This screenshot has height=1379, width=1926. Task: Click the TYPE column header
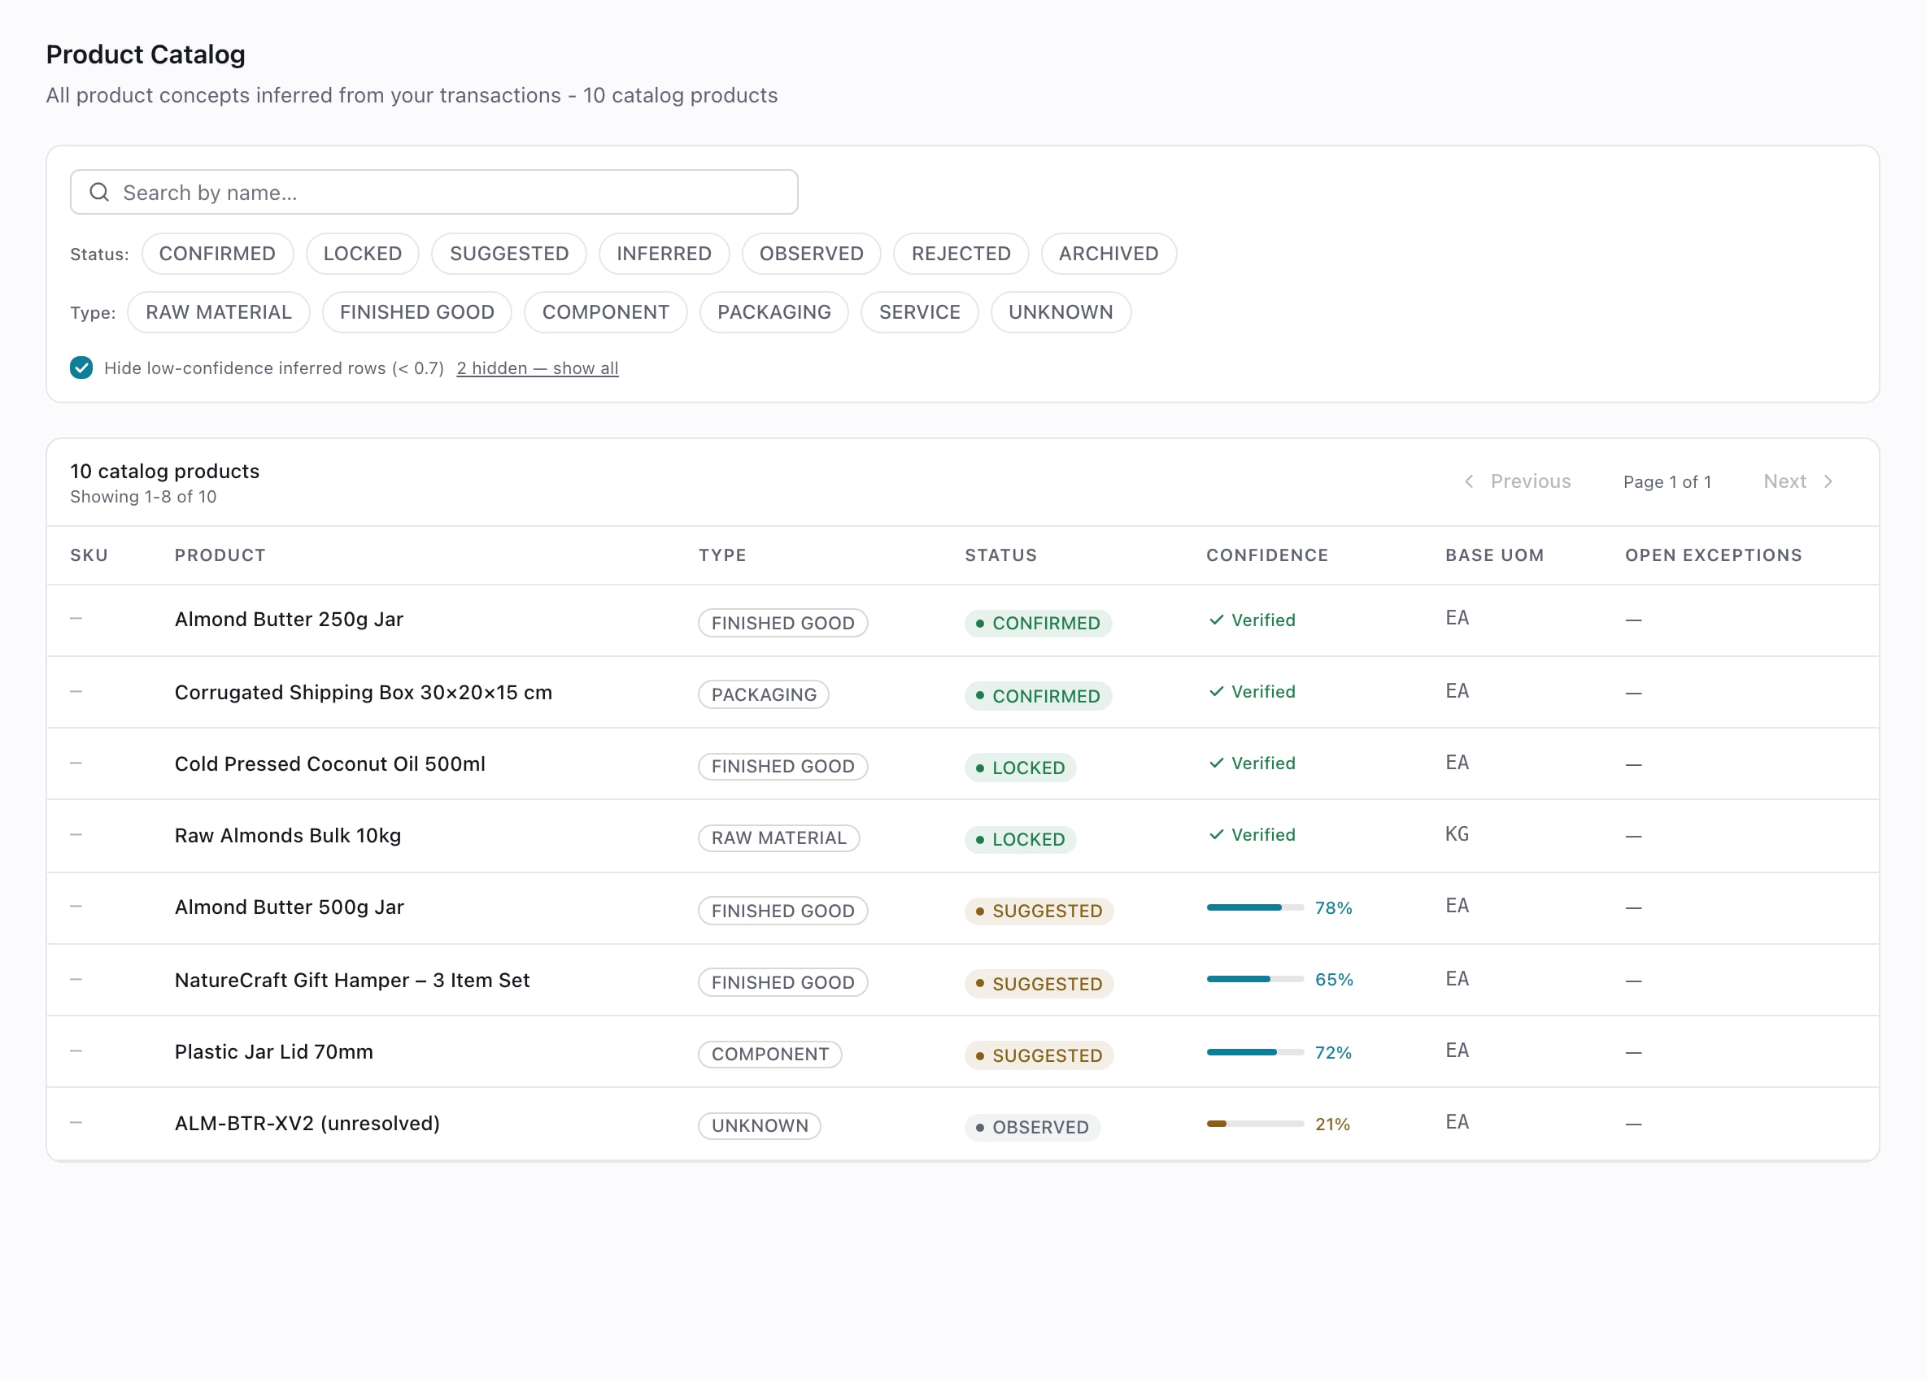[723, 555]
